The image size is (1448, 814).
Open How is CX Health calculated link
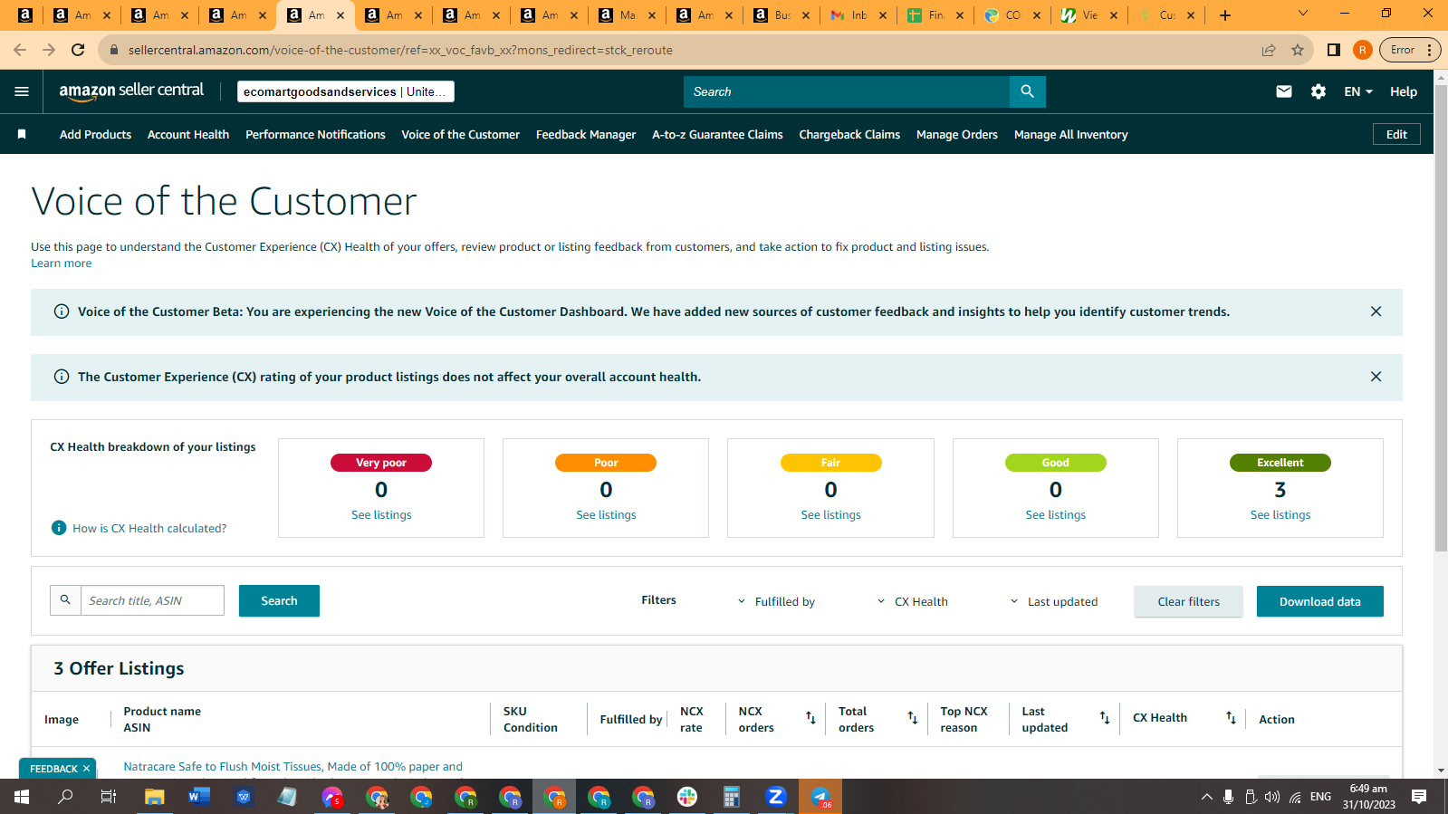click(x=149, y=528)
